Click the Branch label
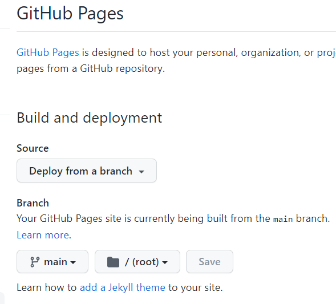The image size is (336, 304). [x=33, y=203]
